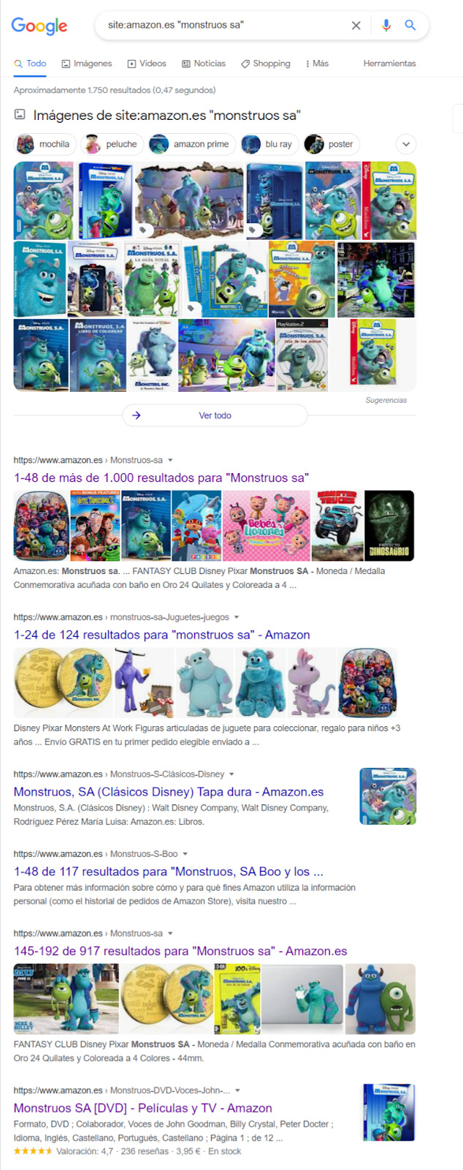The width and height of the screenshot is (463, 1170).
Task: Click the Google logo
Action: [x=39, y=26]
